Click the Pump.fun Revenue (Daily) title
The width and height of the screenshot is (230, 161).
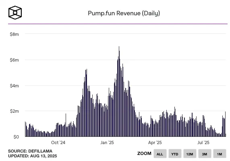pos(124,13)
